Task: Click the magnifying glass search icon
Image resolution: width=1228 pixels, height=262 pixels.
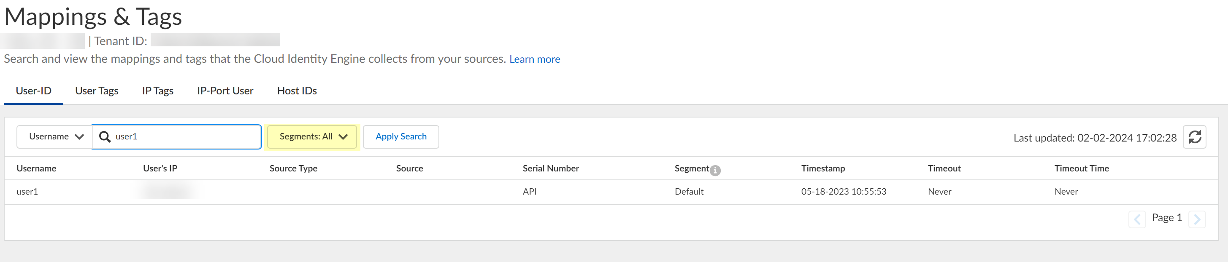Action: 104,137
